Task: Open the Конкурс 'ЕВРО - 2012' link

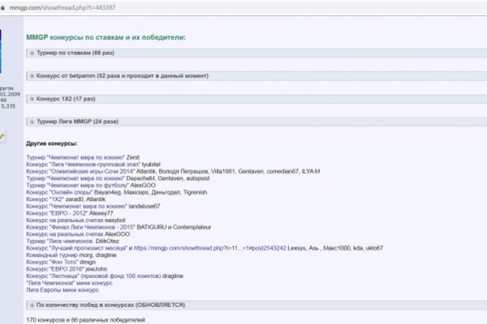Action: click(57, 213)
